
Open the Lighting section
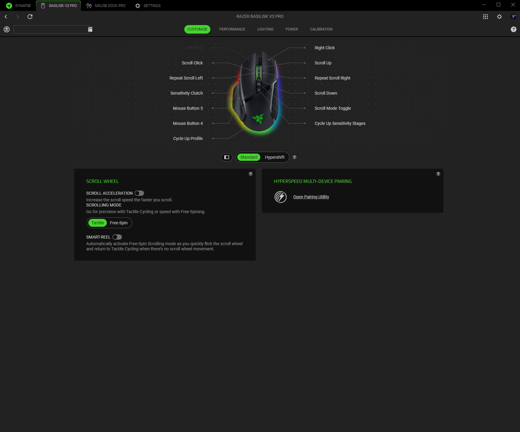(x=265, y=29)
